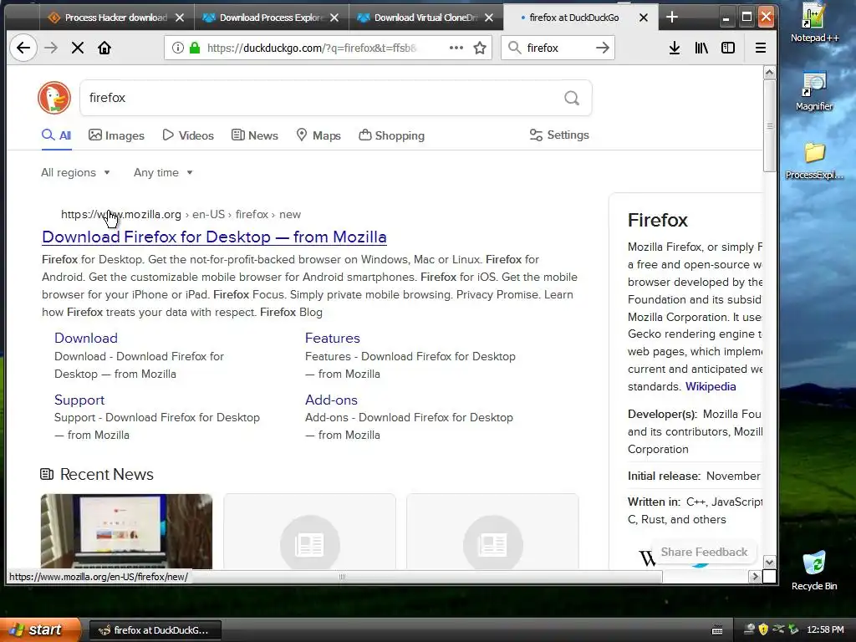The height and width of the screenshot is (642, 856).
Task: Open the Download sitelink
Action: click(86, 338)
